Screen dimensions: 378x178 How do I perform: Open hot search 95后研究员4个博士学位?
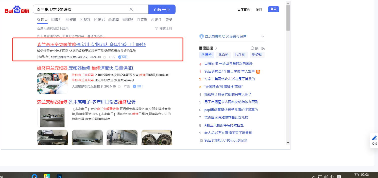coord(230,72)
